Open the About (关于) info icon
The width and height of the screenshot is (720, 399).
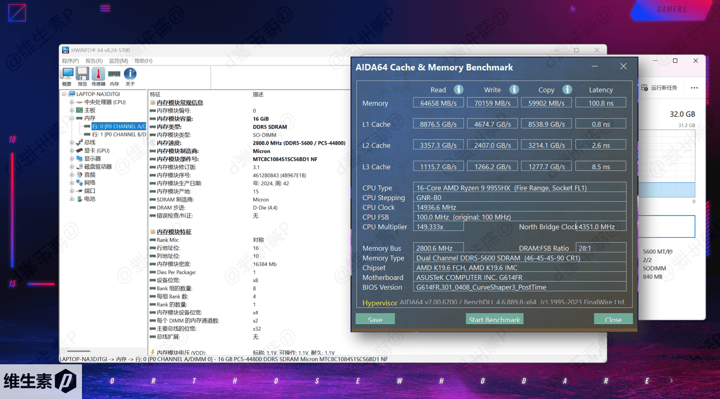point(130,74)
